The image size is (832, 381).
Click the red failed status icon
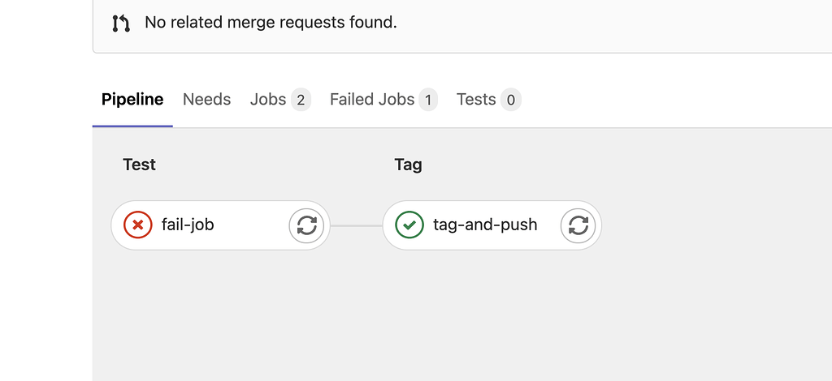[138, 225]
